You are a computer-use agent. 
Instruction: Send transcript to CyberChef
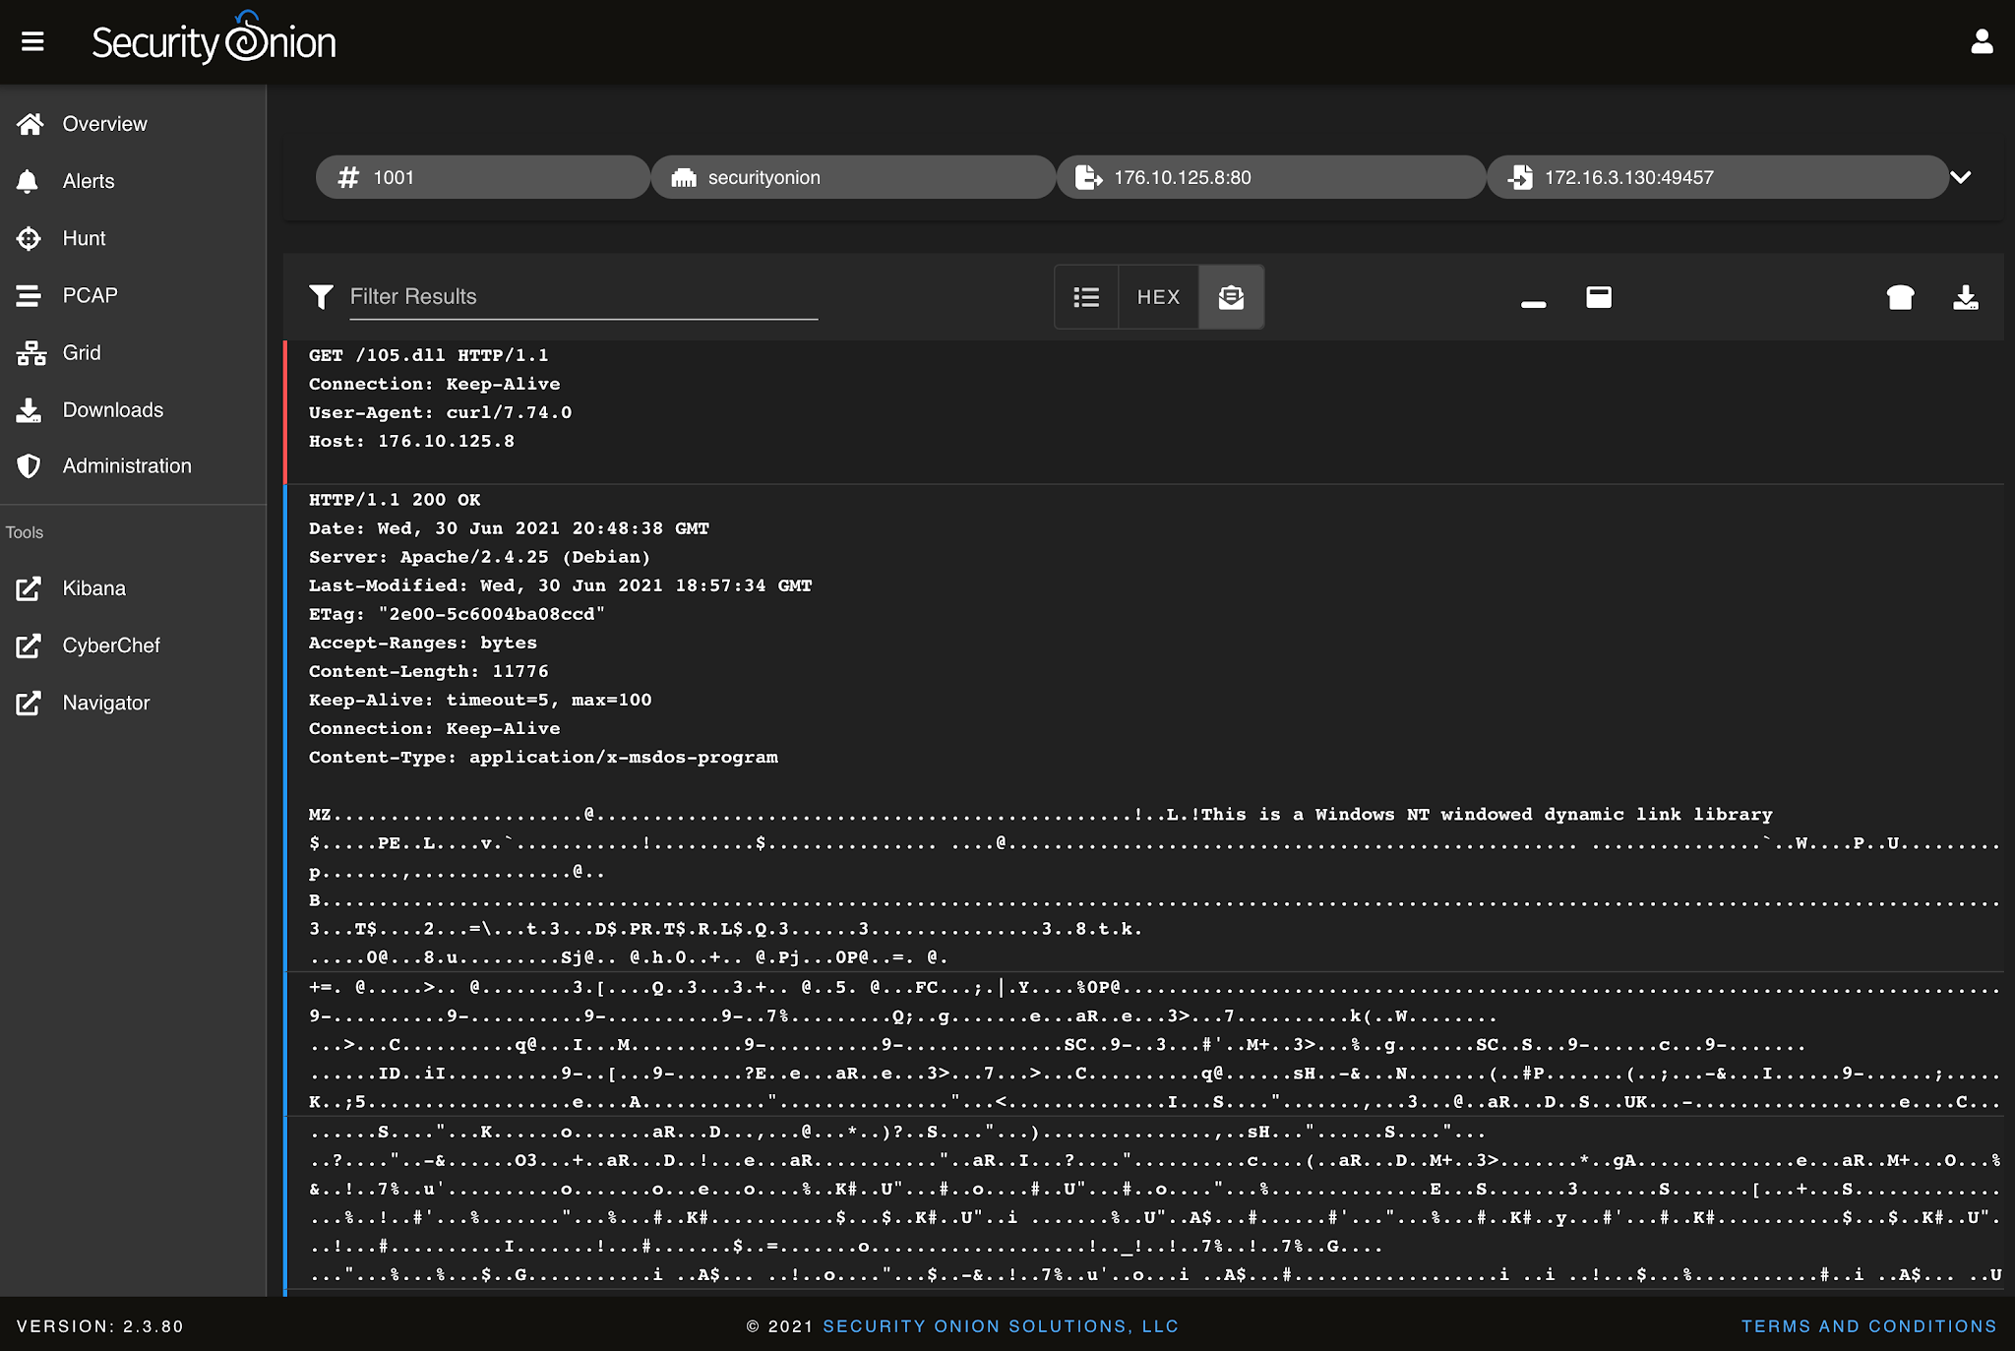[1900, 297]
